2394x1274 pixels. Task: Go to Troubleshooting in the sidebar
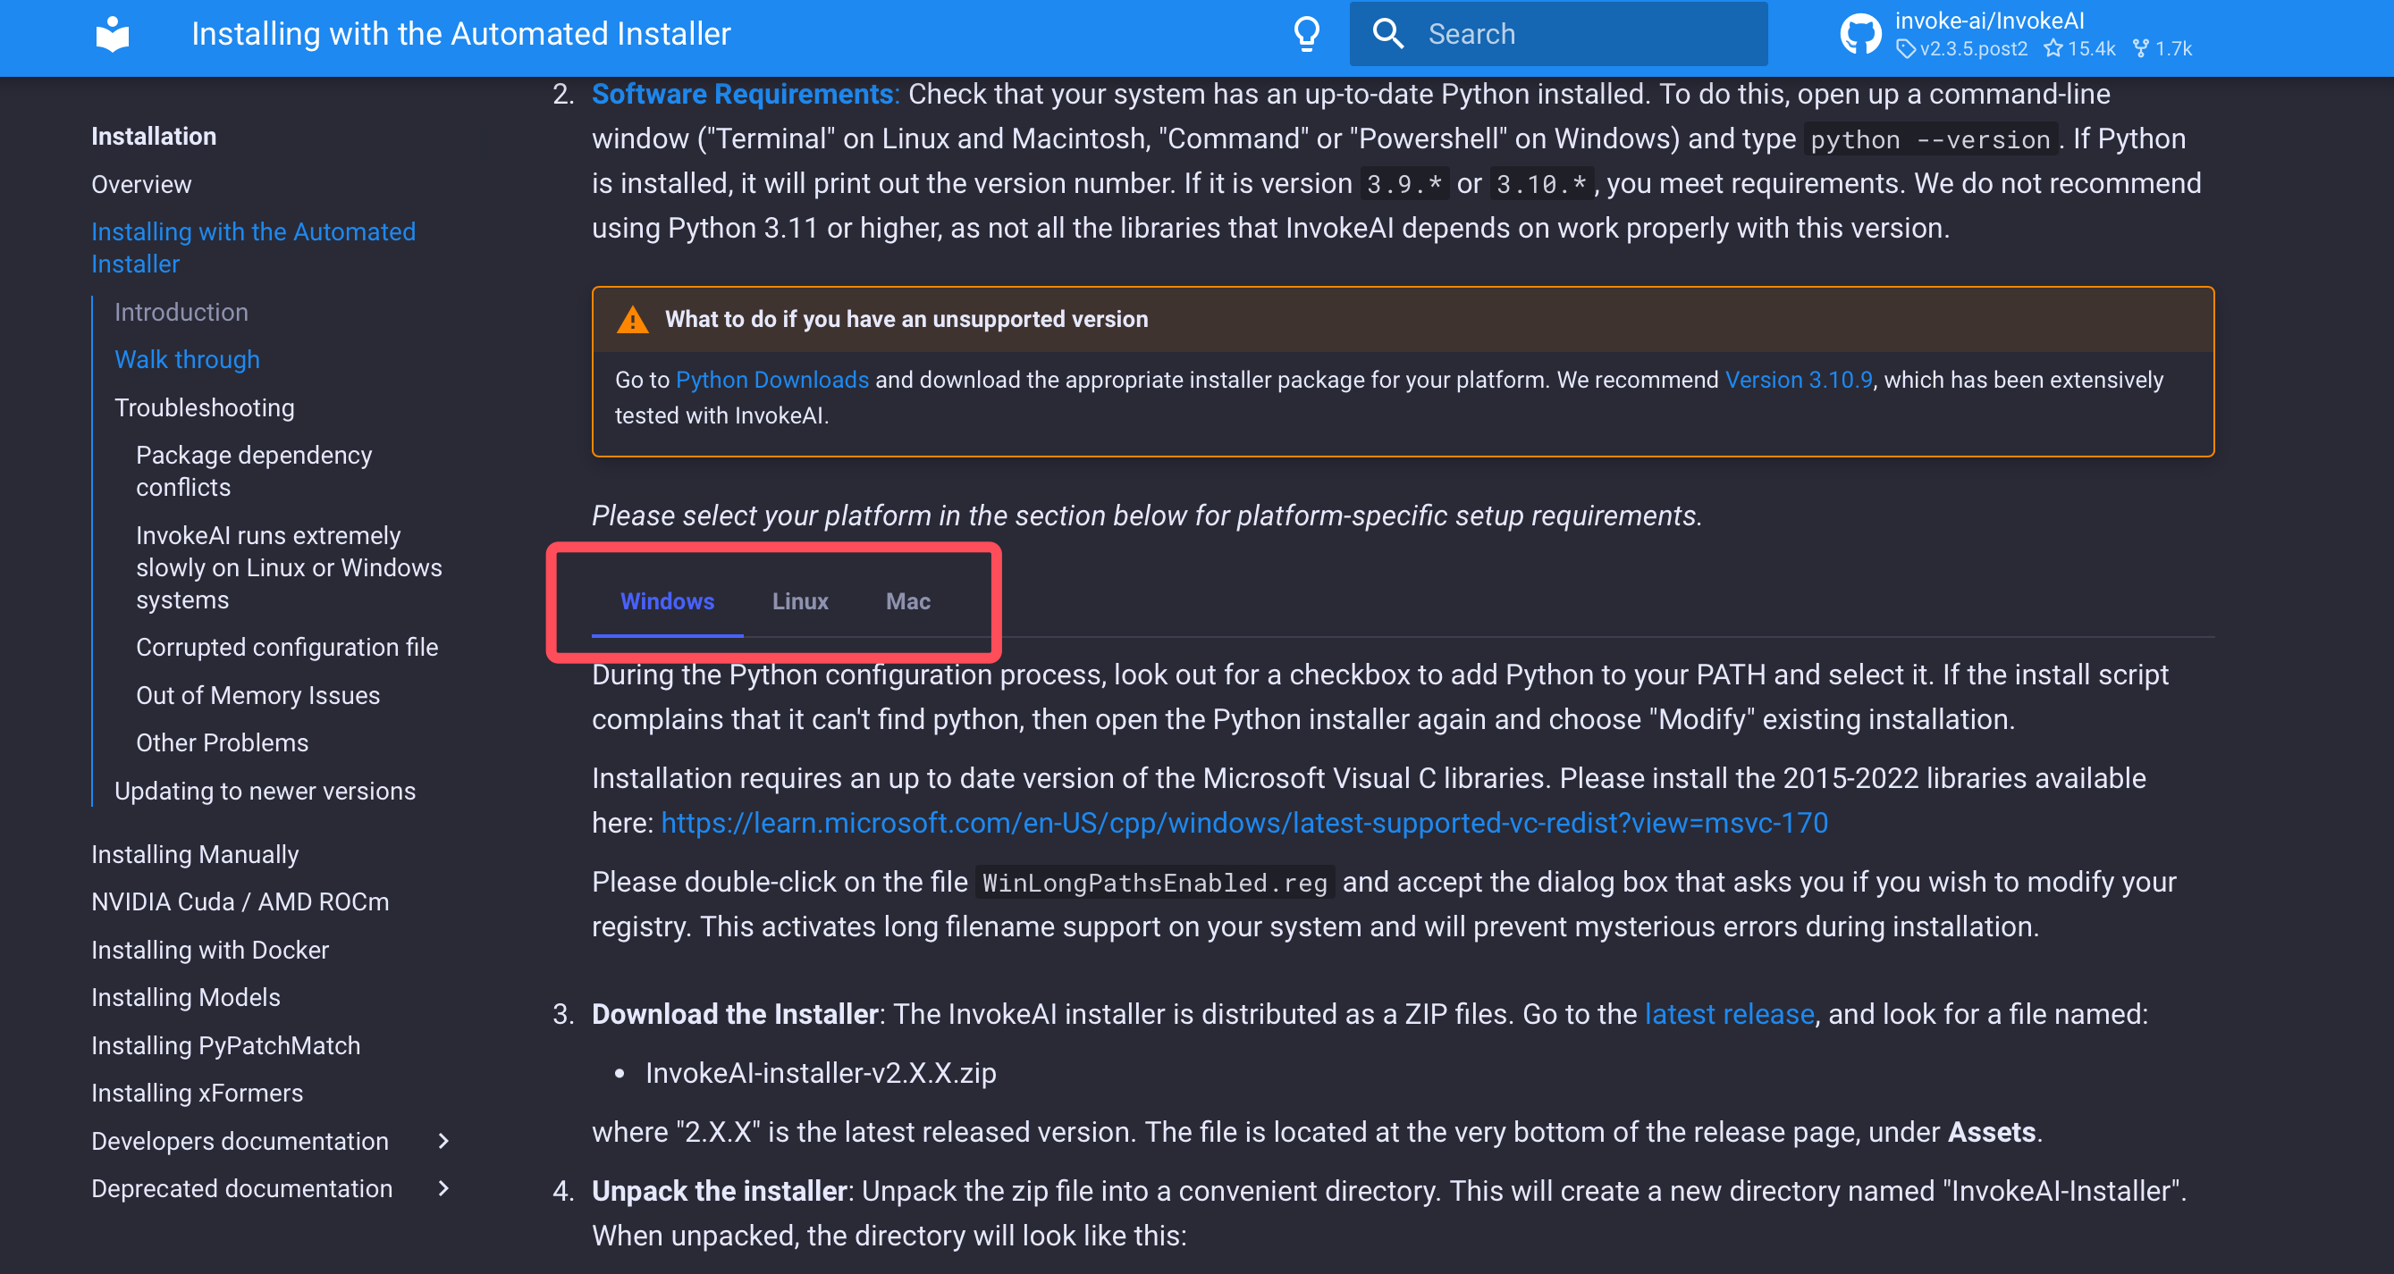(x=204, y=407)
